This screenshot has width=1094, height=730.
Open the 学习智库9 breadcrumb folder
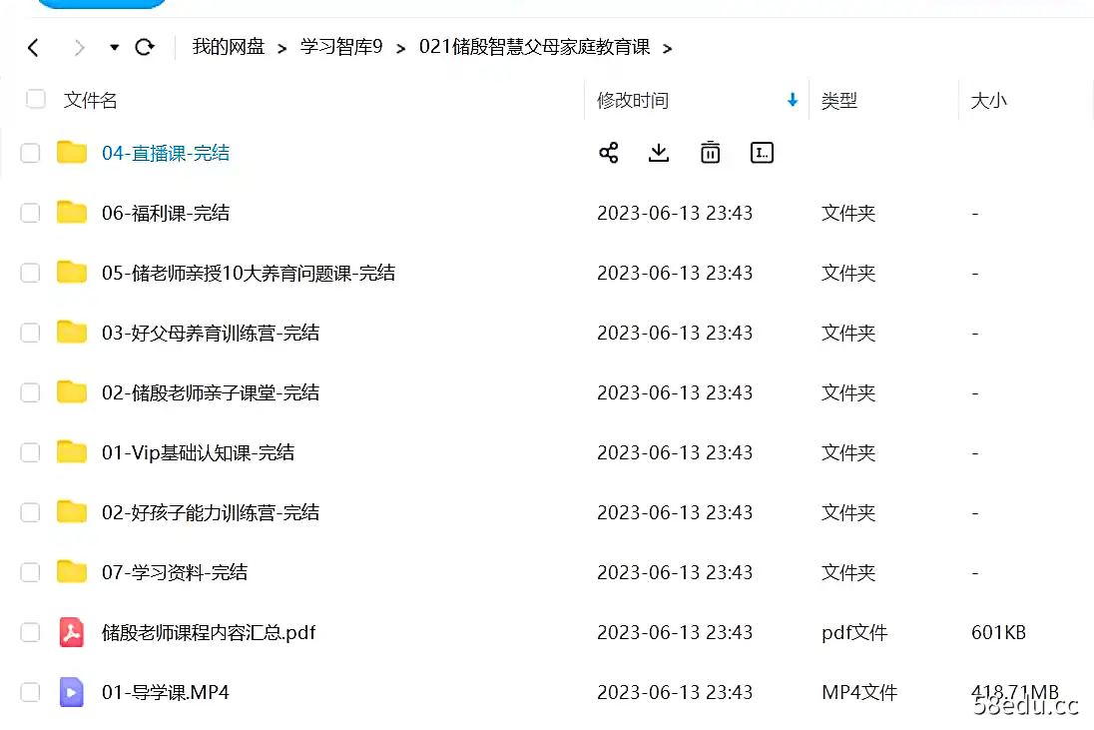click(x=340, y=47)
